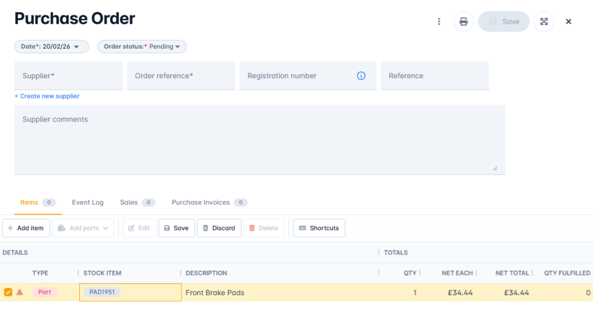
Task: Switch to the Sales tab
Action: (138, 203)
